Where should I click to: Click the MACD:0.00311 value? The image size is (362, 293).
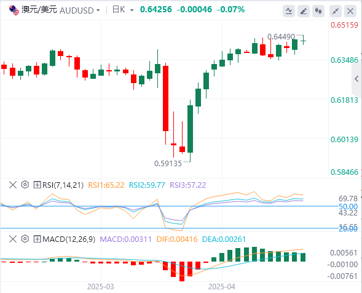125,239
